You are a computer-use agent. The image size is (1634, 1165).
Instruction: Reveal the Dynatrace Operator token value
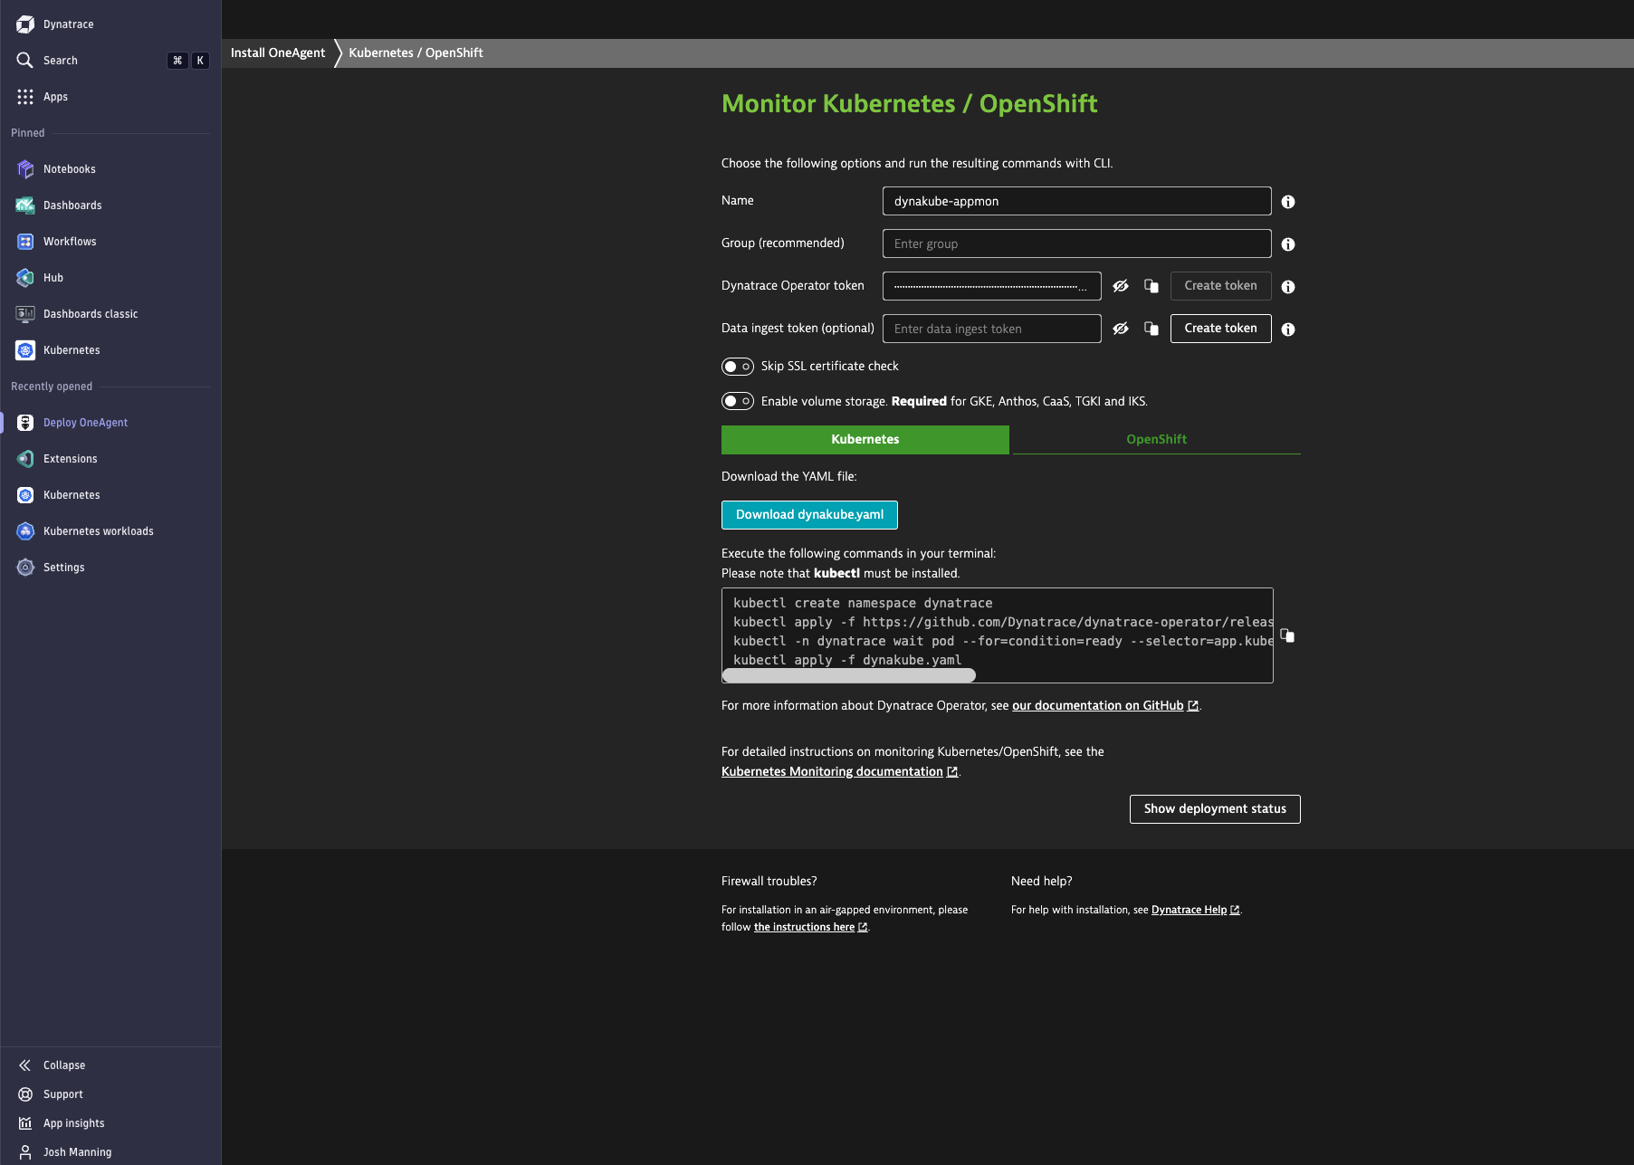point(1121,286)
